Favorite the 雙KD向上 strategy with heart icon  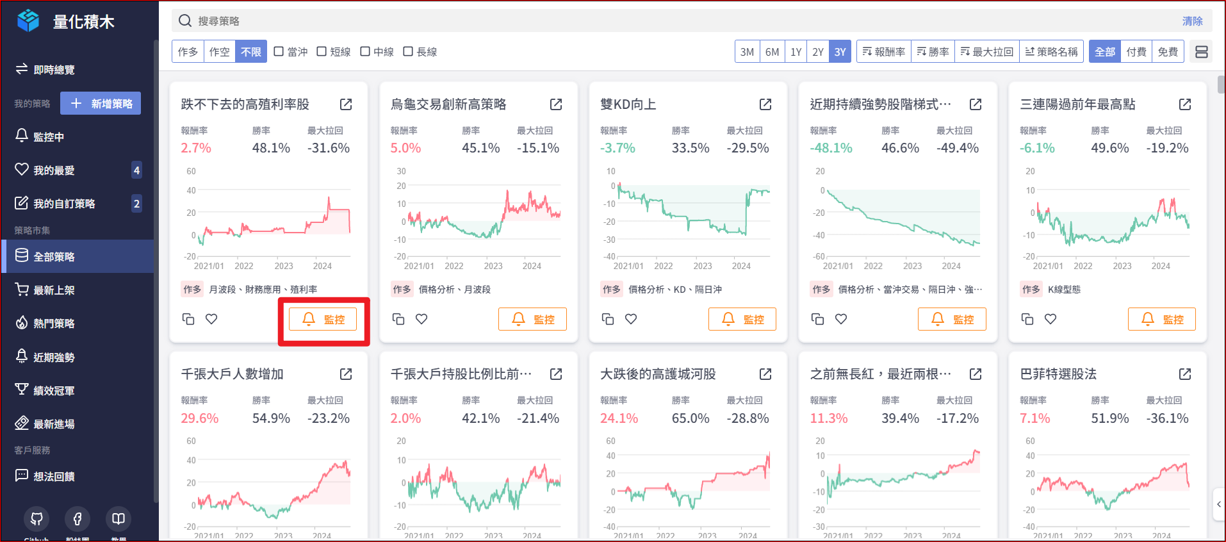pos(631,319)
